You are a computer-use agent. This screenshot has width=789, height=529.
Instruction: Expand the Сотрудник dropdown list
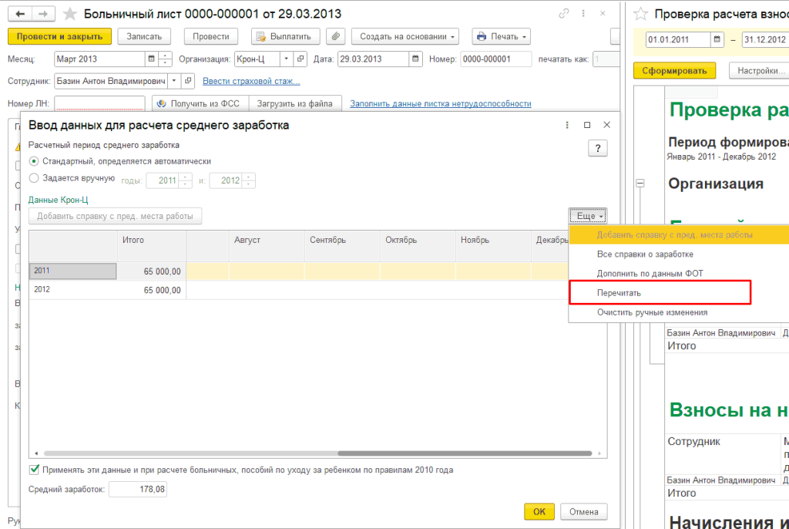click(173, 81)
